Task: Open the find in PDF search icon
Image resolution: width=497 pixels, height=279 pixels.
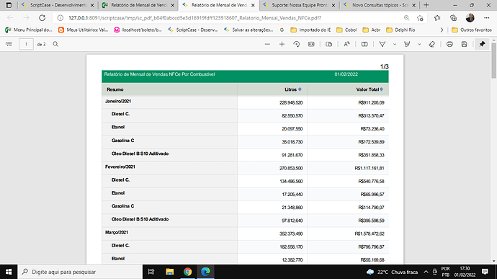Action: point(55,44)
